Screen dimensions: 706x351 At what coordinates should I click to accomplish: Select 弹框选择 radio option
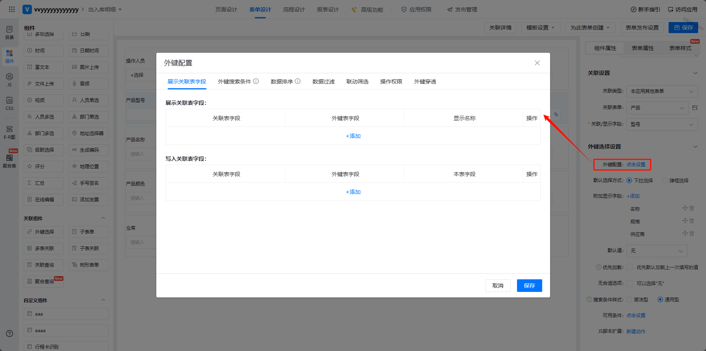(665, 180)
